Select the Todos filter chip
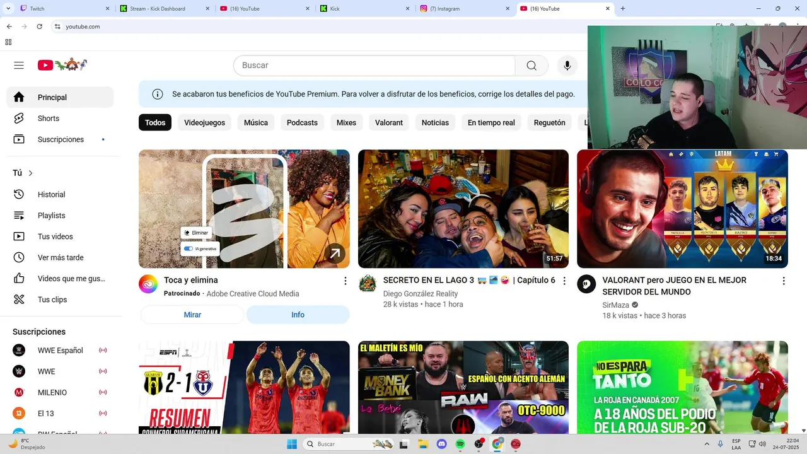This screenshot has width=807, height=454. tap(155, 122)
